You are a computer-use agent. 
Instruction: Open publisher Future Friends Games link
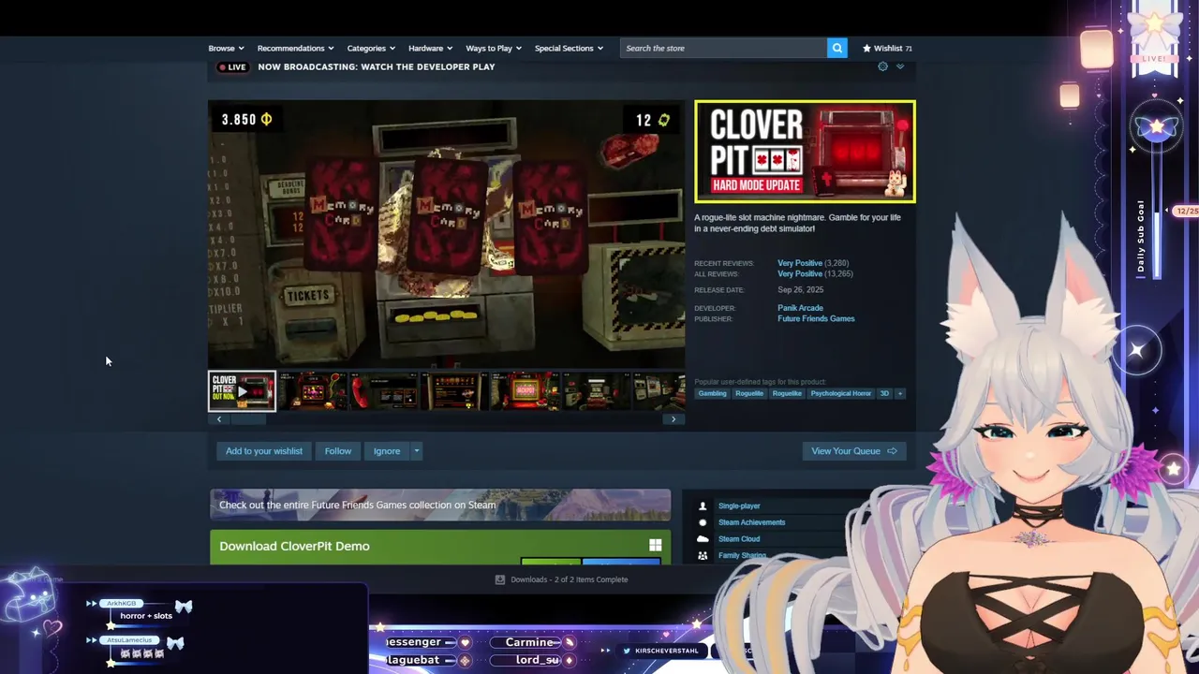816,318
